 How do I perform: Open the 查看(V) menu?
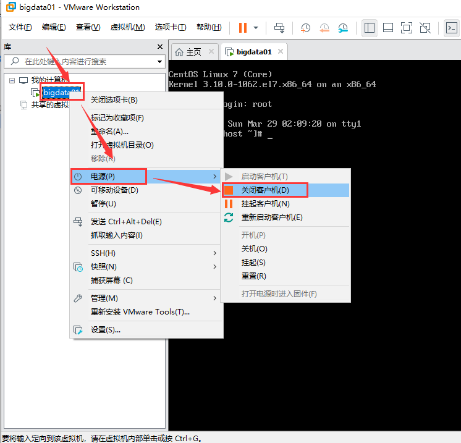pos(88,27)
